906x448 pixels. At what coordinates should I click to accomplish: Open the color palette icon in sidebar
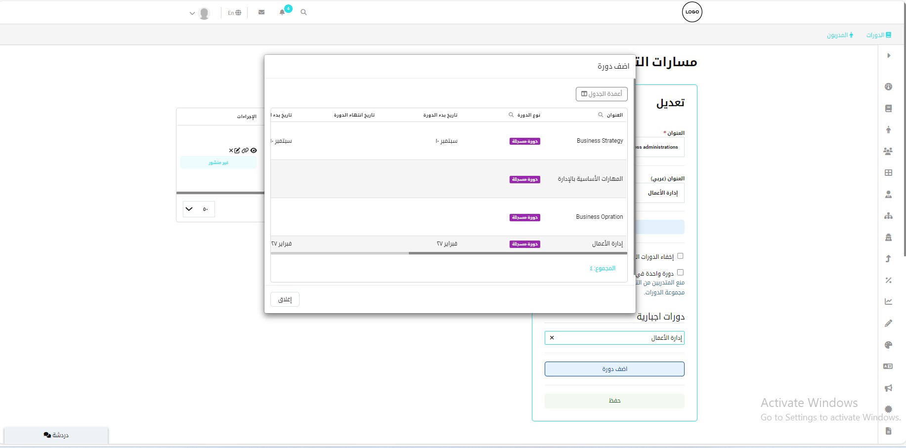(x=888, y=345)
